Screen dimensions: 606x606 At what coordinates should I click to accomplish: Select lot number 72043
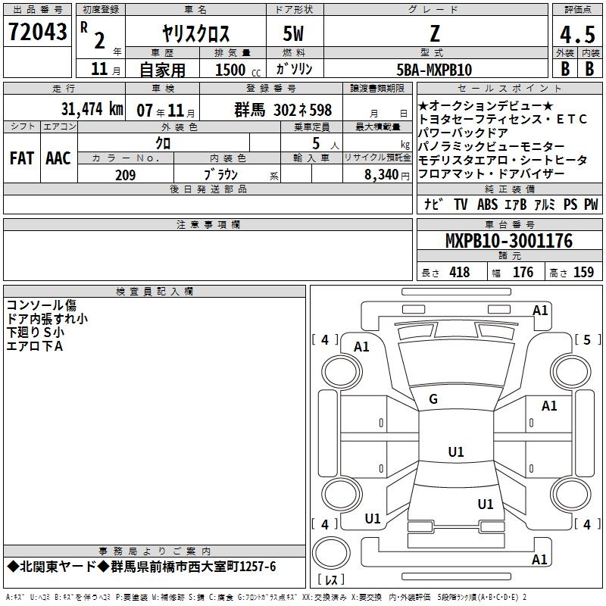pyautogui.click(x=37, y=31)
